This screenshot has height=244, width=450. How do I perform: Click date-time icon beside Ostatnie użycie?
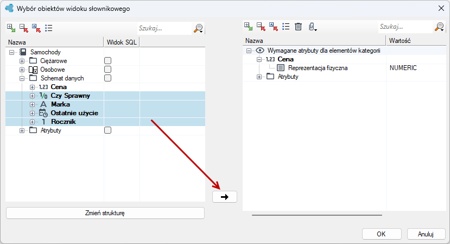43,113
